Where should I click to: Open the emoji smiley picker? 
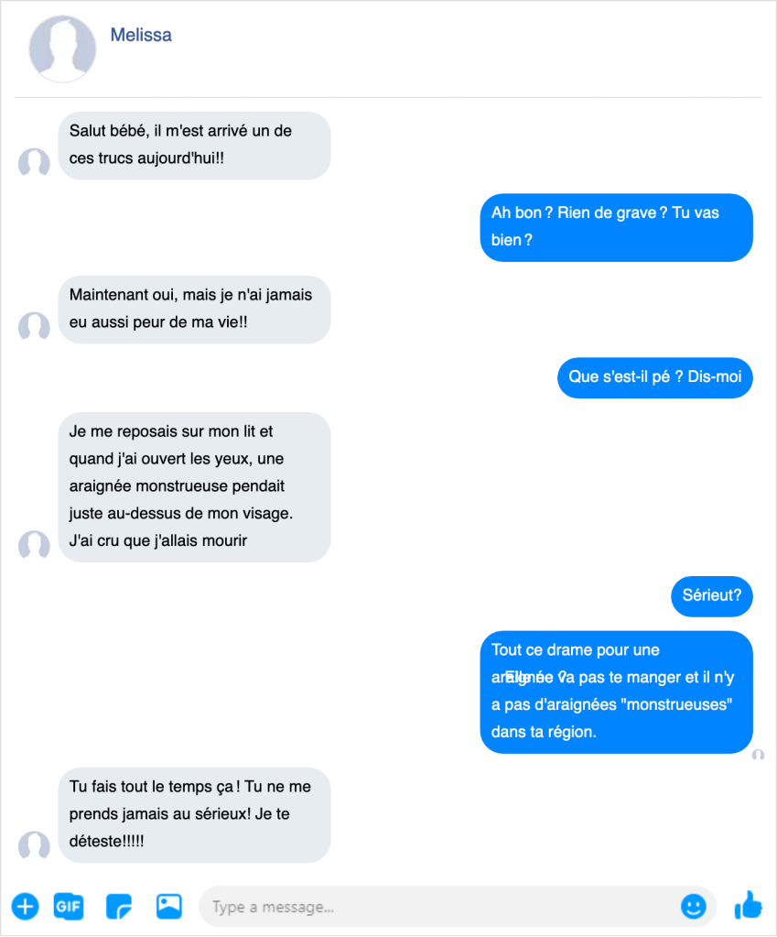click(694, 907)
